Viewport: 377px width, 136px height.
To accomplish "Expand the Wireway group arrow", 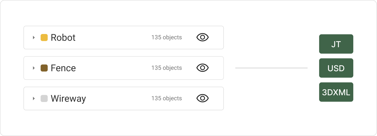I will (34, 99).
